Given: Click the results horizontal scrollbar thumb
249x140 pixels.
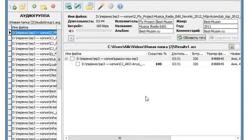Looking at the screenshot, I should (x=120, y=138).
